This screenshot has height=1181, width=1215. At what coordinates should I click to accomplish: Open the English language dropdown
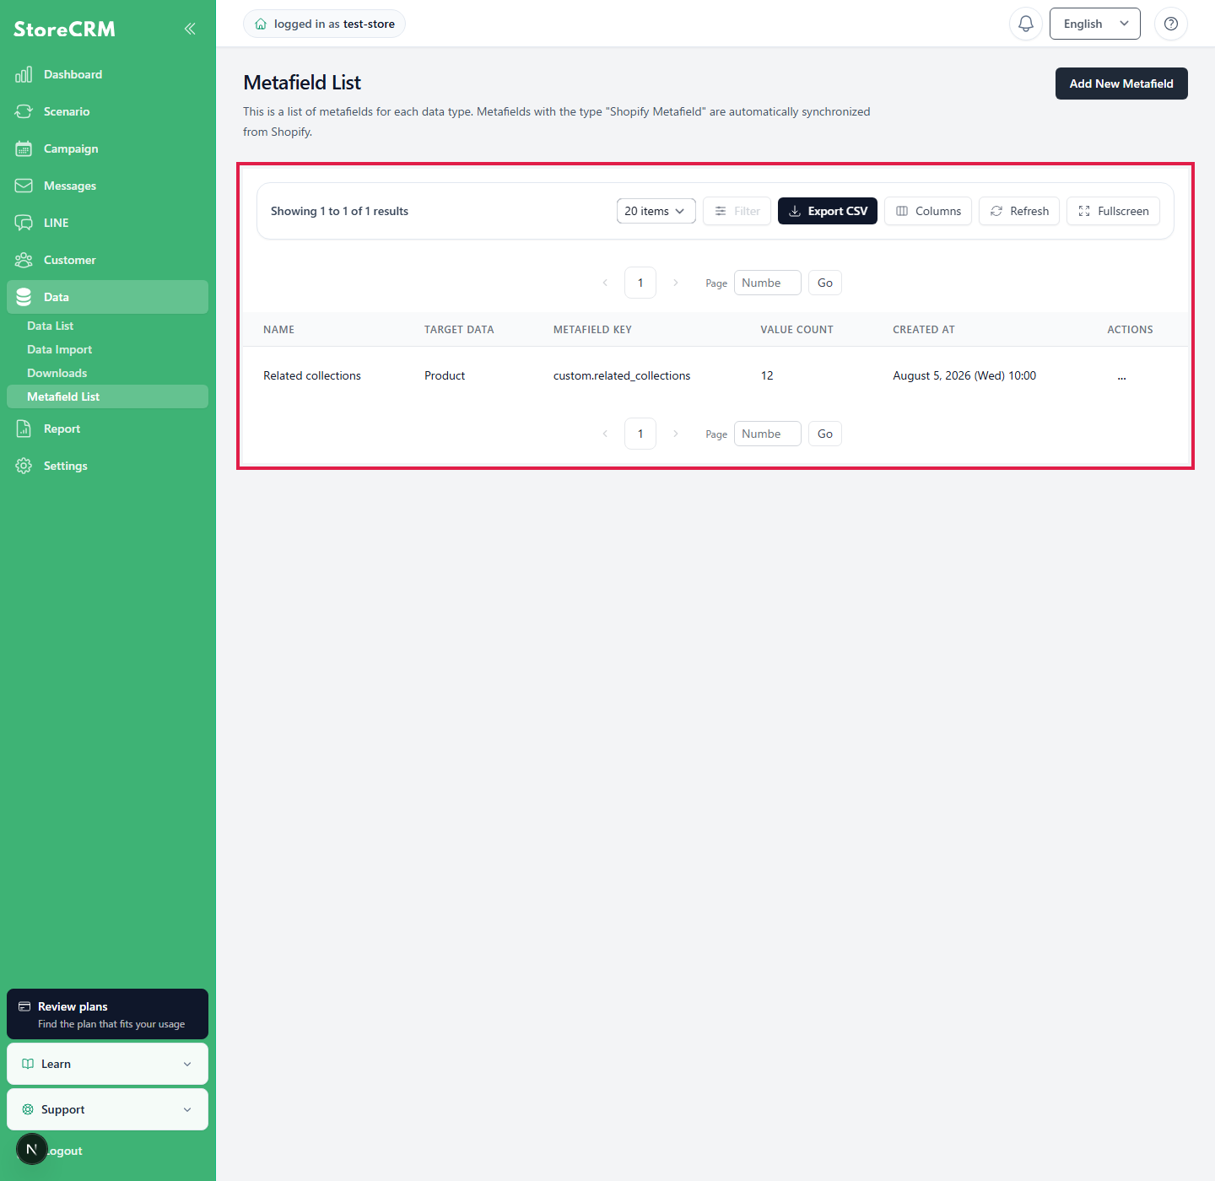click(1095, 24)
